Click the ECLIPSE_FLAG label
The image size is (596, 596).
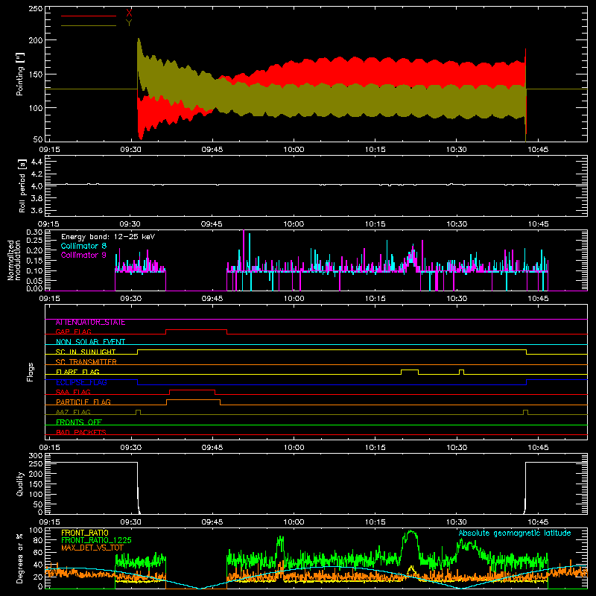pos(81,382)
